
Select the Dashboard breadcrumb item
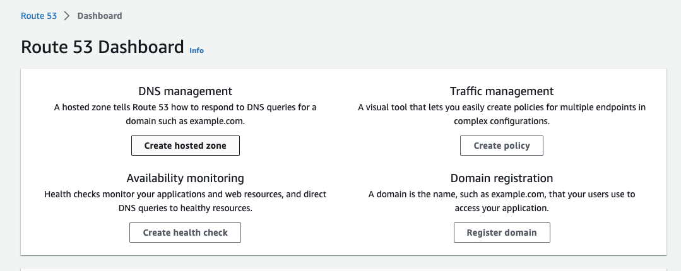tap(100, 16)
